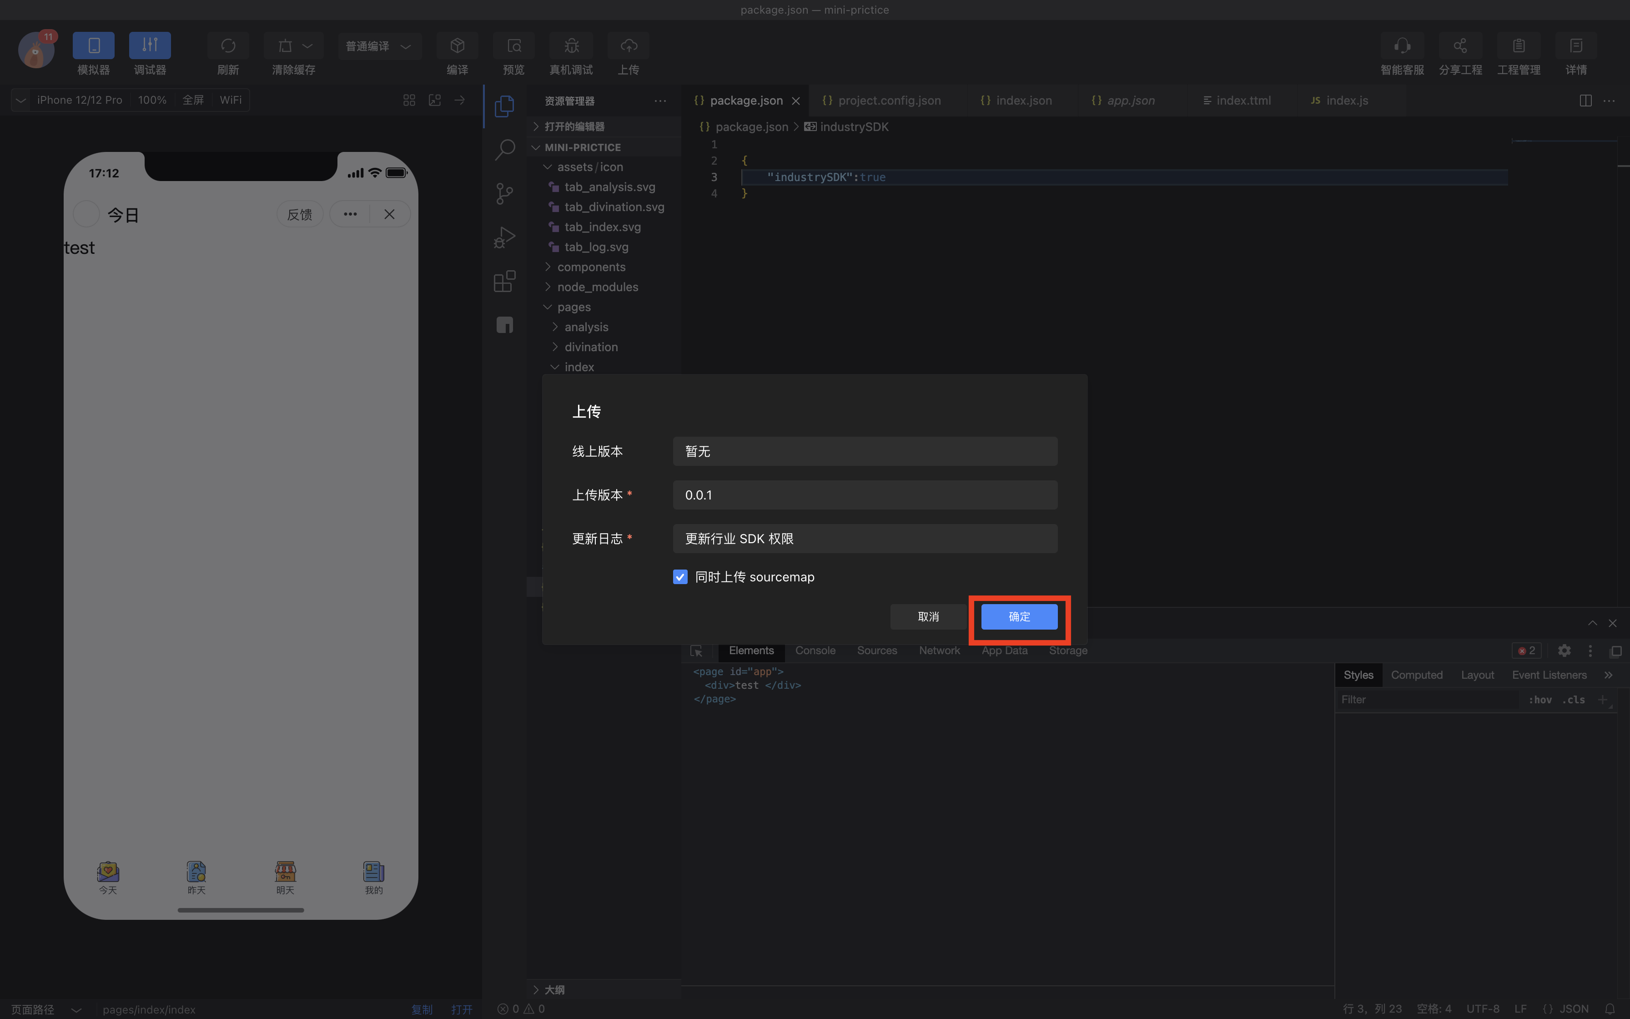Click the 取消 cancel button
This screenshot has height=1019, width=1630.
tap(928, 617)
